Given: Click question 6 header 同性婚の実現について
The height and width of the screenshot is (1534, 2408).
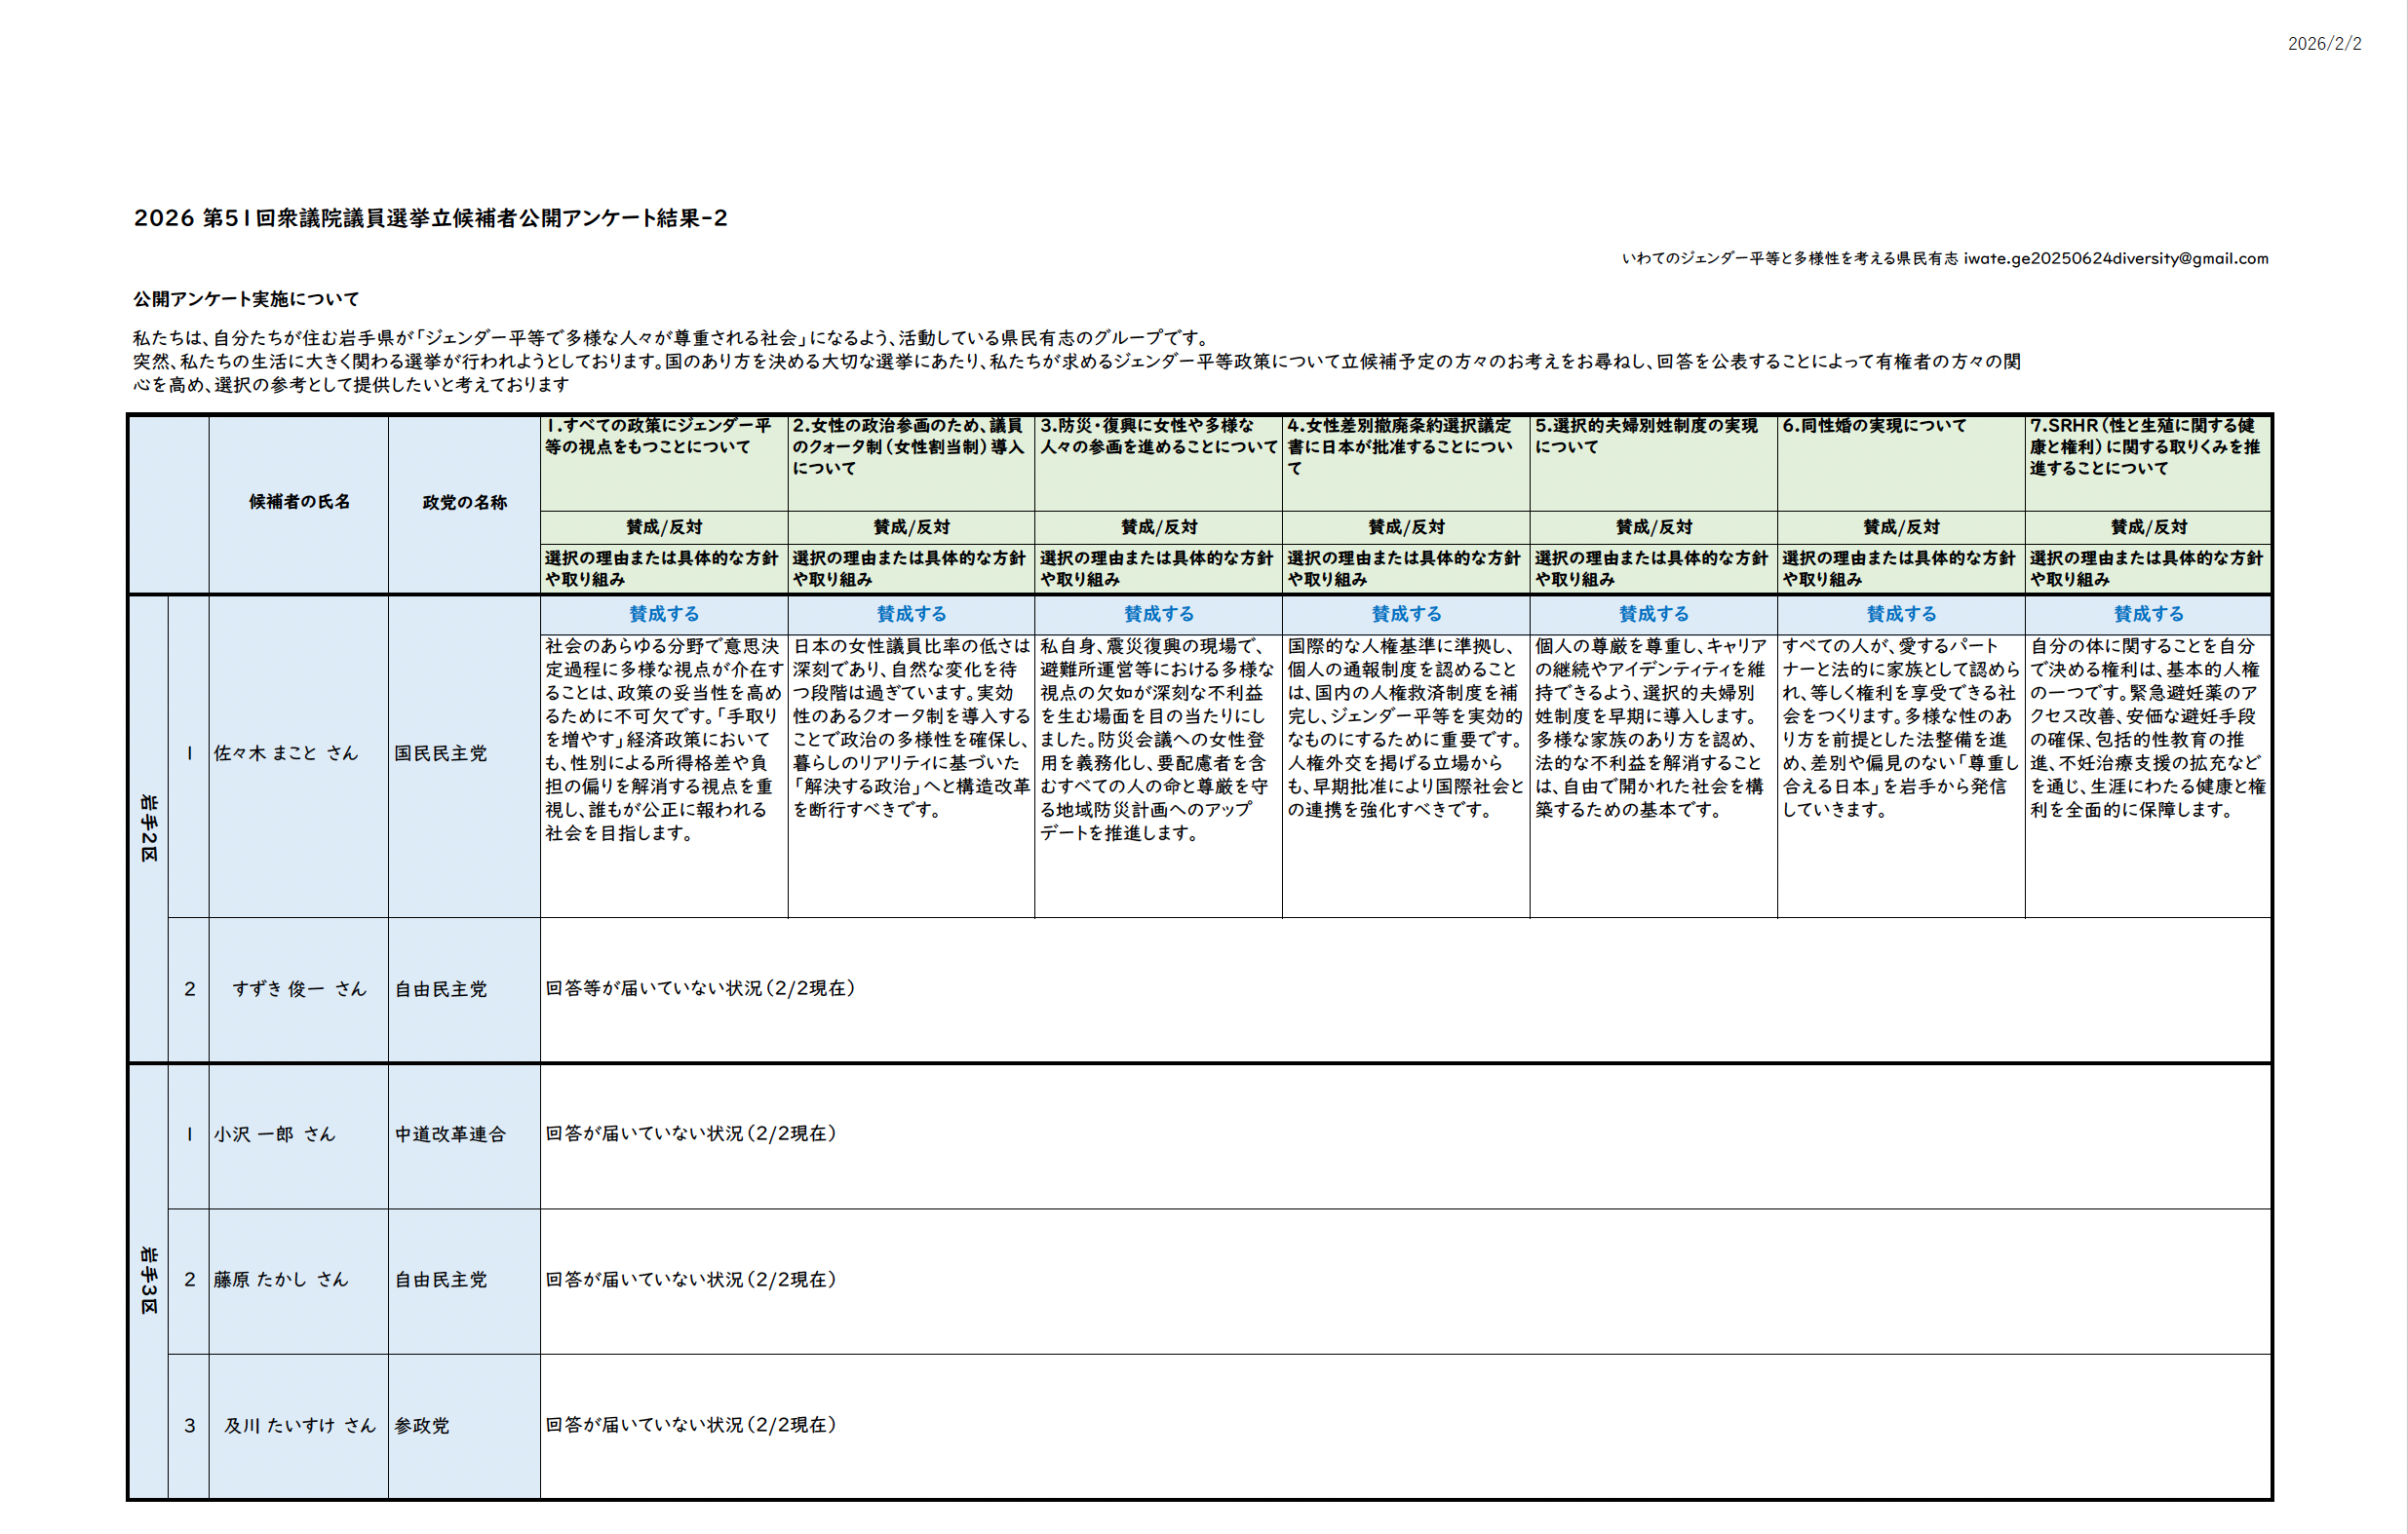Looking at the screenshot, I should pyautogui.click(x=1873, y=426).
